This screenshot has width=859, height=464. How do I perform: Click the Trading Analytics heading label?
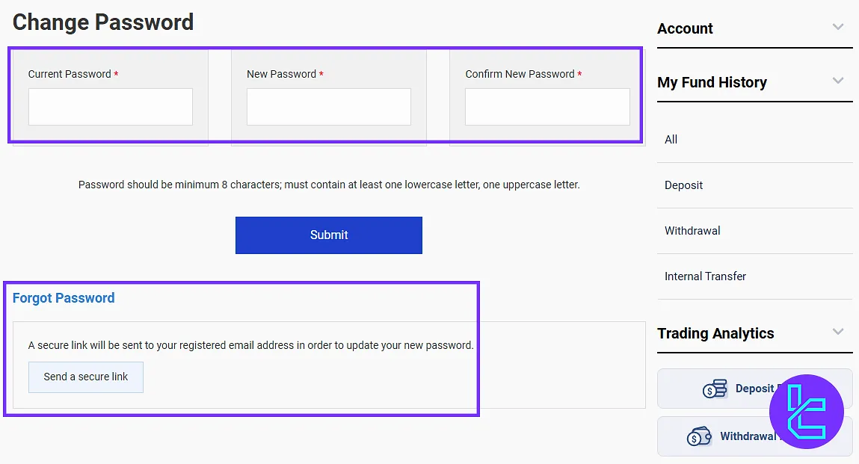[715, 333]
